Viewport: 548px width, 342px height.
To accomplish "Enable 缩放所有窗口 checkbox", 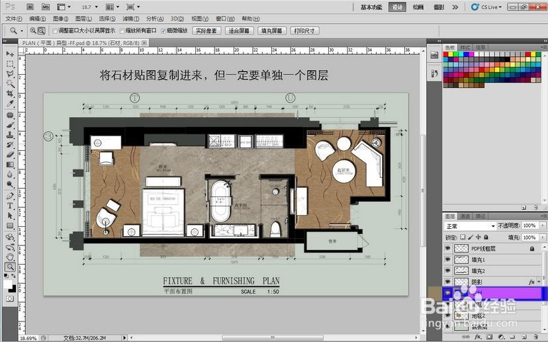I will [x=122, y=31].
